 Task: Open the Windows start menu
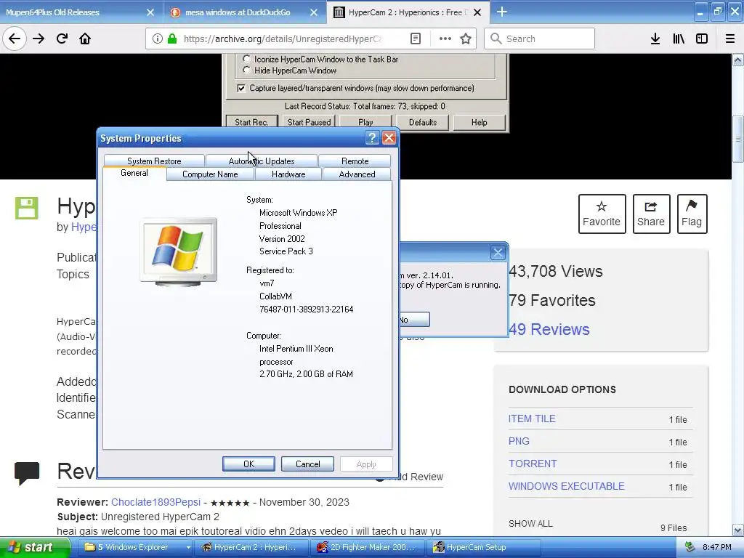(34, 547)
